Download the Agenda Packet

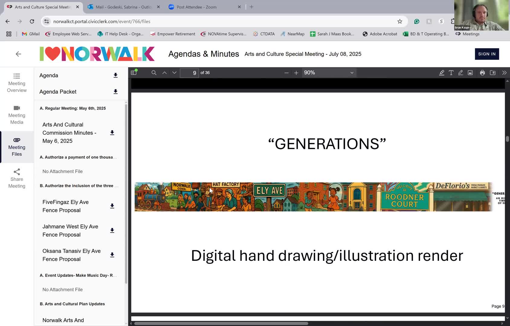[x=115, y=91]
